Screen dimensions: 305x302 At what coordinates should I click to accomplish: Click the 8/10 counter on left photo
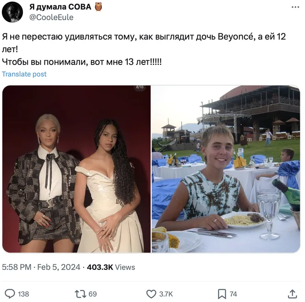140,87
